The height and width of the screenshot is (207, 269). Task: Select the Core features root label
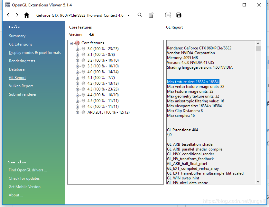[x=93, y=43]
